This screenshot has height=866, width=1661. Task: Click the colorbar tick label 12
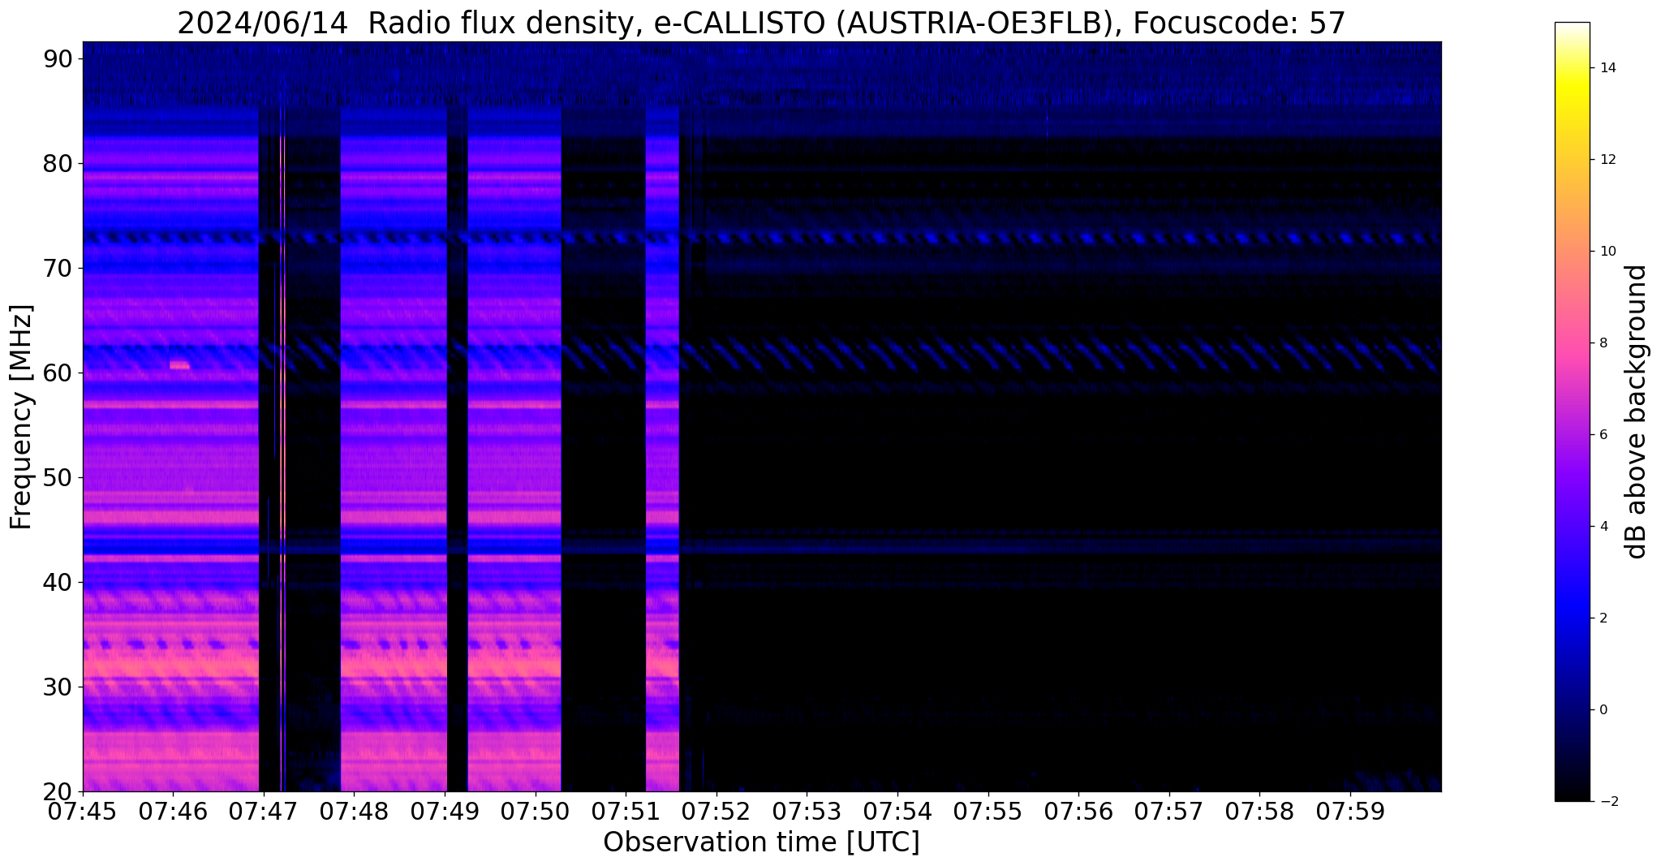[x=1607, y=160]
